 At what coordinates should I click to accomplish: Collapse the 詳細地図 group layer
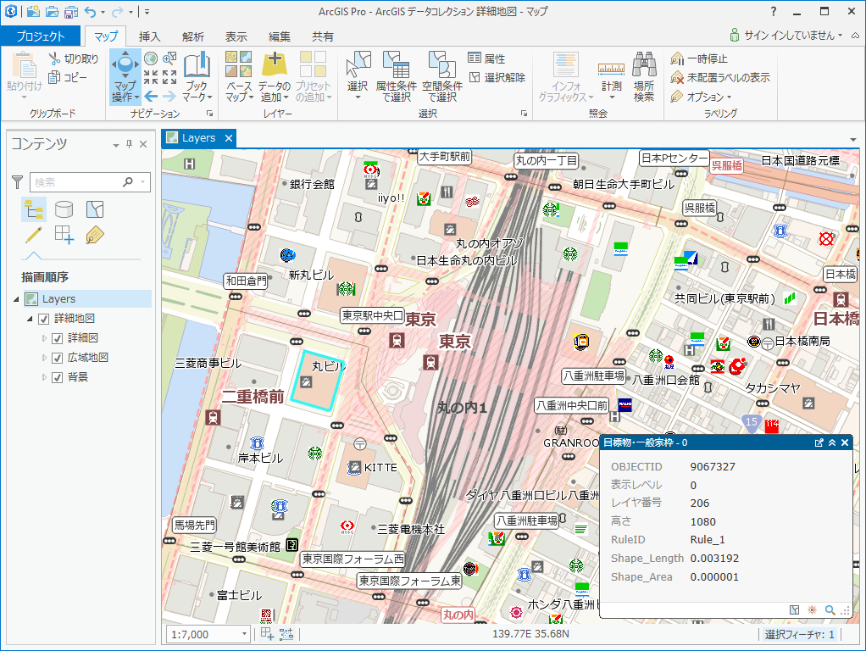(x=30, y=319)
